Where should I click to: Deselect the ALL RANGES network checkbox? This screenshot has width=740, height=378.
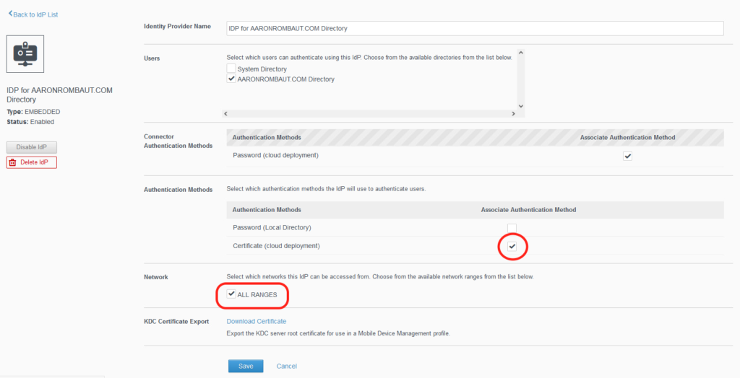231,294
